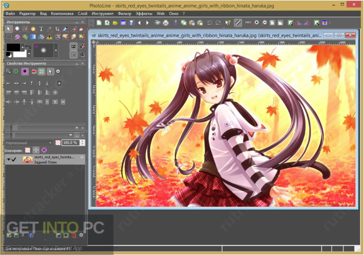
Task: Reset default black-white colors small swatch
Action: click(x=9, y=55)
